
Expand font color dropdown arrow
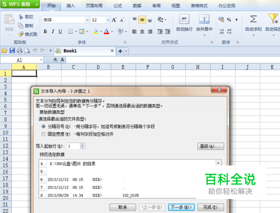[x=112, y=31]
